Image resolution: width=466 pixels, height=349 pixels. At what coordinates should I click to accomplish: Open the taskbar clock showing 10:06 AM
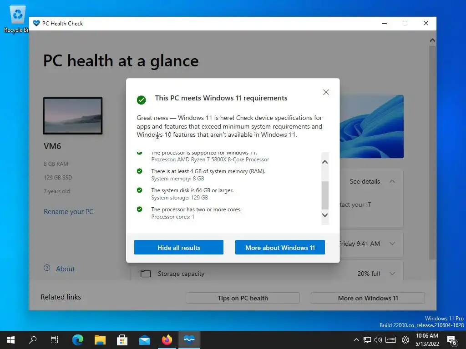427,340
